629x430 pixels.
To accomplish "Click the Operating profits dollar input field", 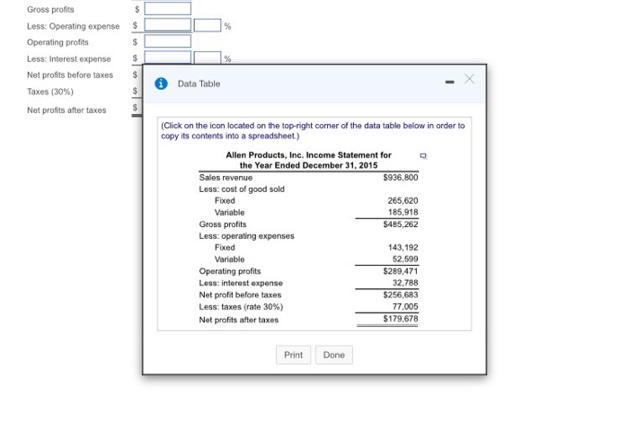I will [168, 41].
